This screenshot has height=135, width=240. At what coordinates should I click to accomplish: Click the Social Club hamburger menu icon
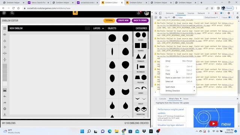pos(4,13)
